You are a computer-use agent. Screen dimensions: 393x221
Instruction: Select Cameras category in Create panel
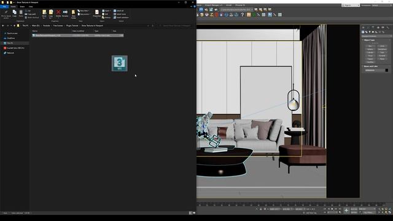(373, 32)
